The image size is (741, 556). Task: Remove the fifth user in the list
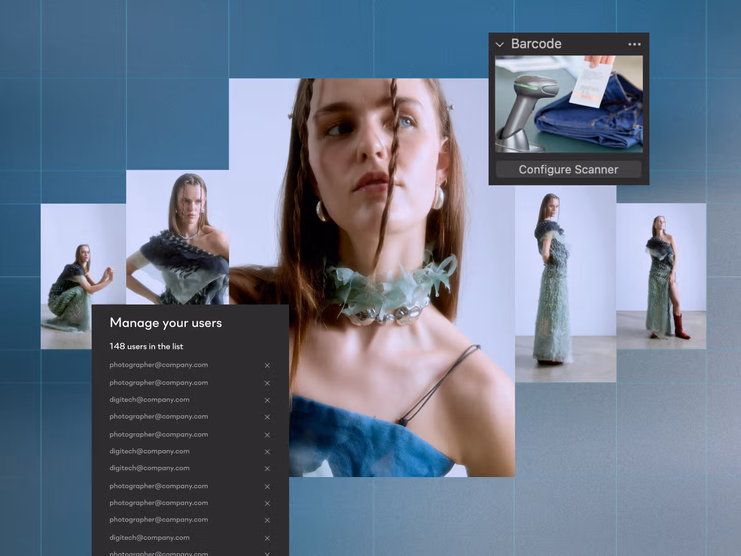(x=267, y=435)
